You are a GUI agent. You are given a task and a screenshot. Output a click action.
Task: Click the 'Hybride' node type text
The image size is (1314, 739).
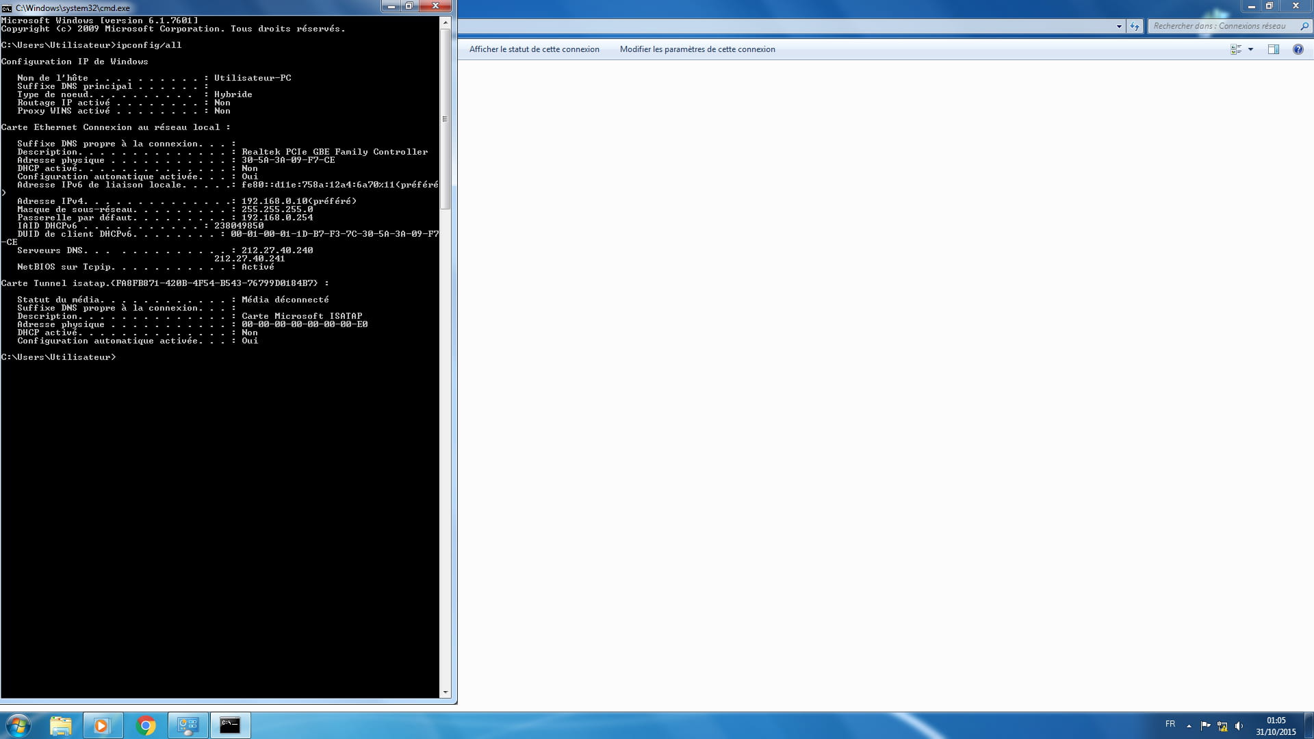(233, 94)
